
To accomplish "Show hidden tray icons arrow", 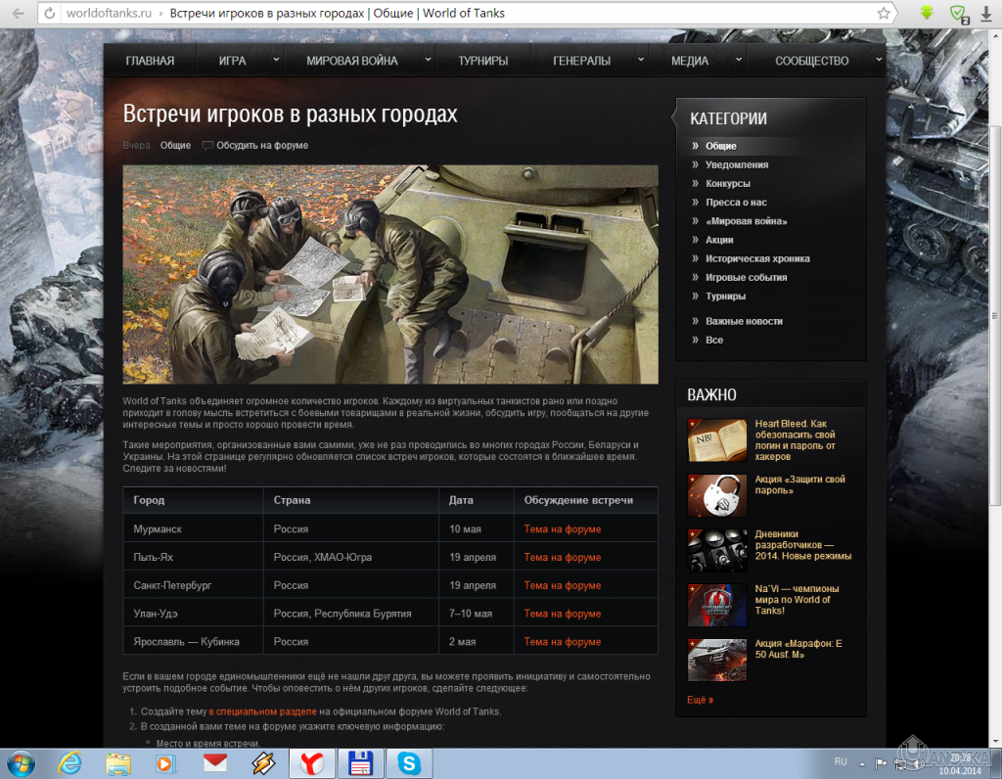I will click(861, 763).
